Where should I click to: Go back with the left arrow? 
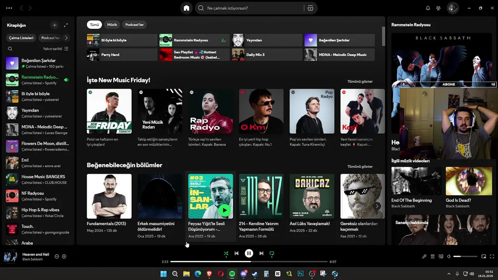(21, 8)
